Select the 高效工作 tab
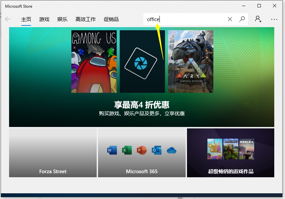285x199 pixels. (86, 19)
